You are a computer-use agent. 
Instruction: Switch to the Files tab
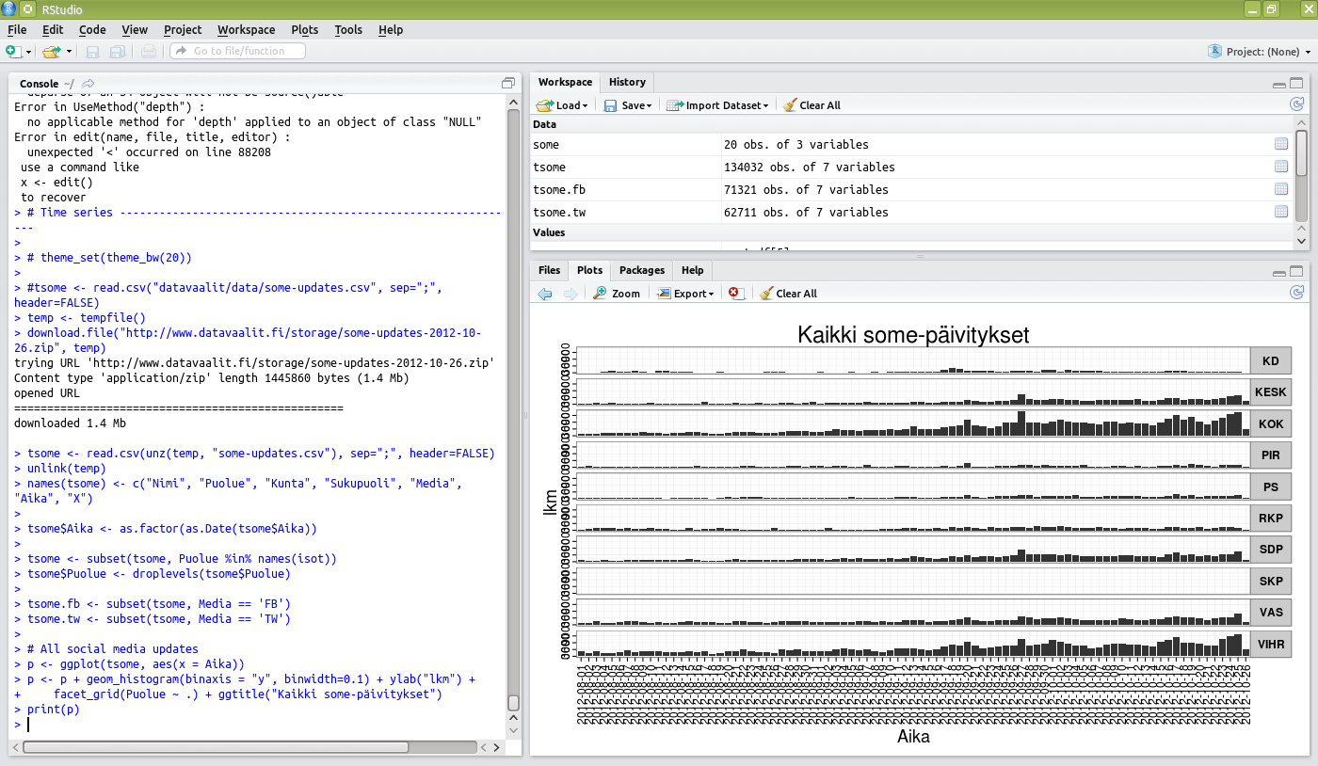549,270
